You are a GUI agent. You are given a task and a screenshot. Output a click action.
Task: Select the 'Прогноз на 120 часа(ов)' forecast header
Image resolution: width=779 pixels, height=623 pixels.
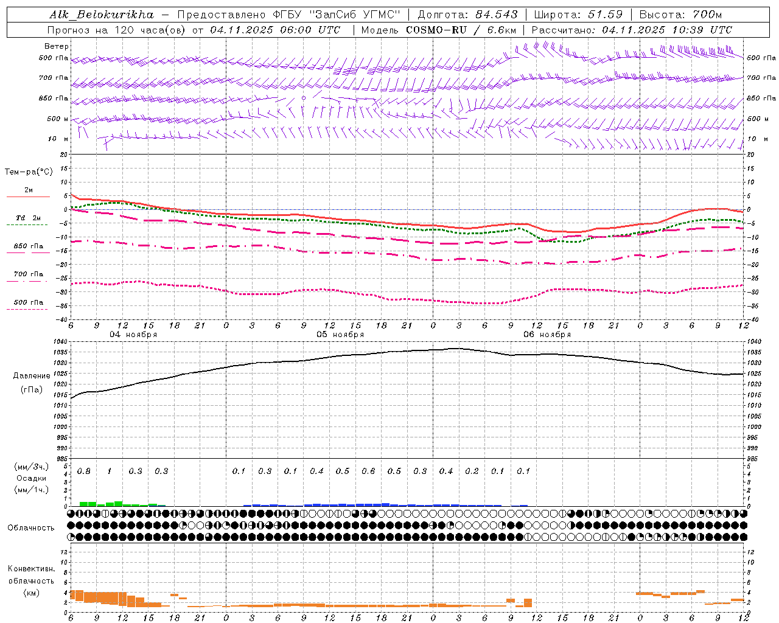[117, 30]
